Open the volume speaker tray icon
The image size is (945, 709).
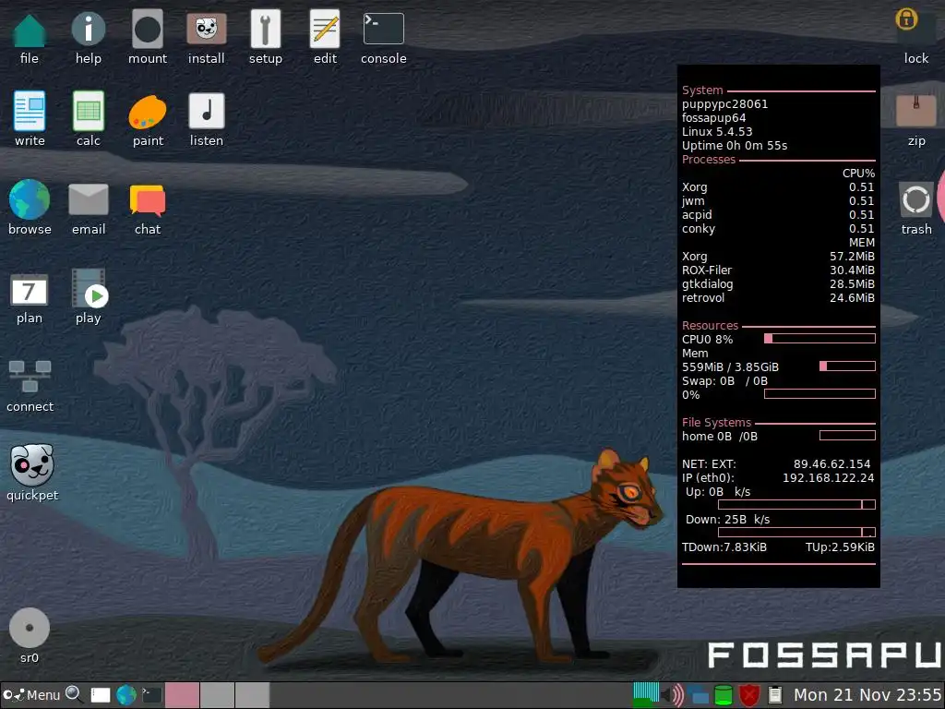(x=673, y=695)
